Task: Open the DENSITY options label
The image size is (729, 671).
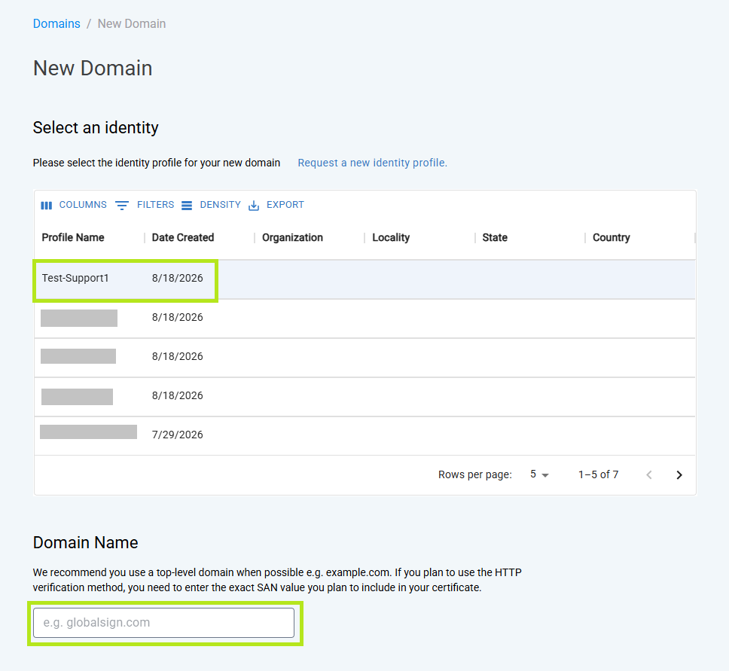Action: coord(221,205)
